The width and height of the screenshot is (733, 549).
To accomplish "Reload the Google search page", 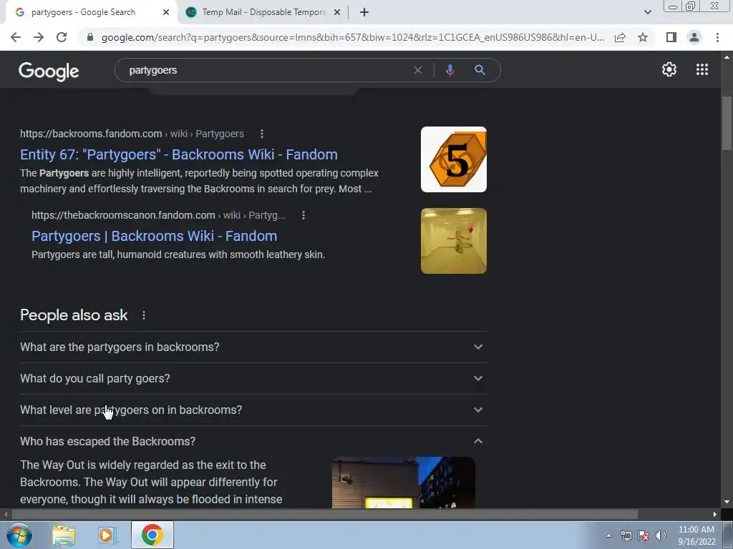I will [x=62, y=37].
